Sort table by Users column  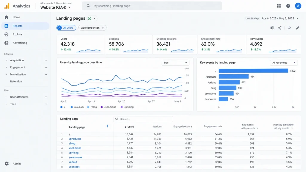pos(129,127)
